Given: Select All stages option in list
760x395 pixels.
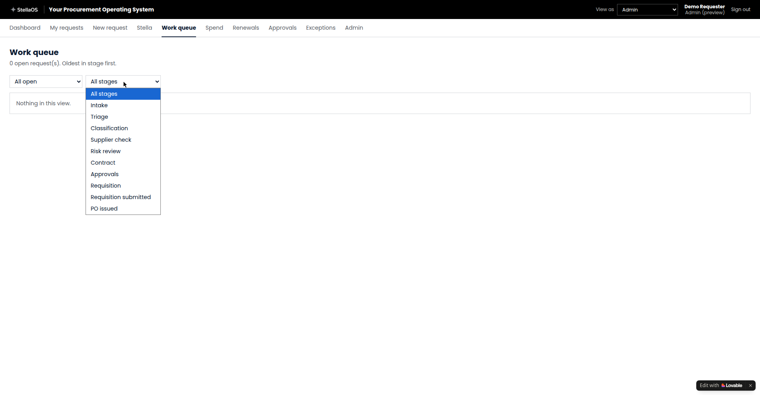Looking at the screenshot, I should pyautogui.click(x=123, y=94).
